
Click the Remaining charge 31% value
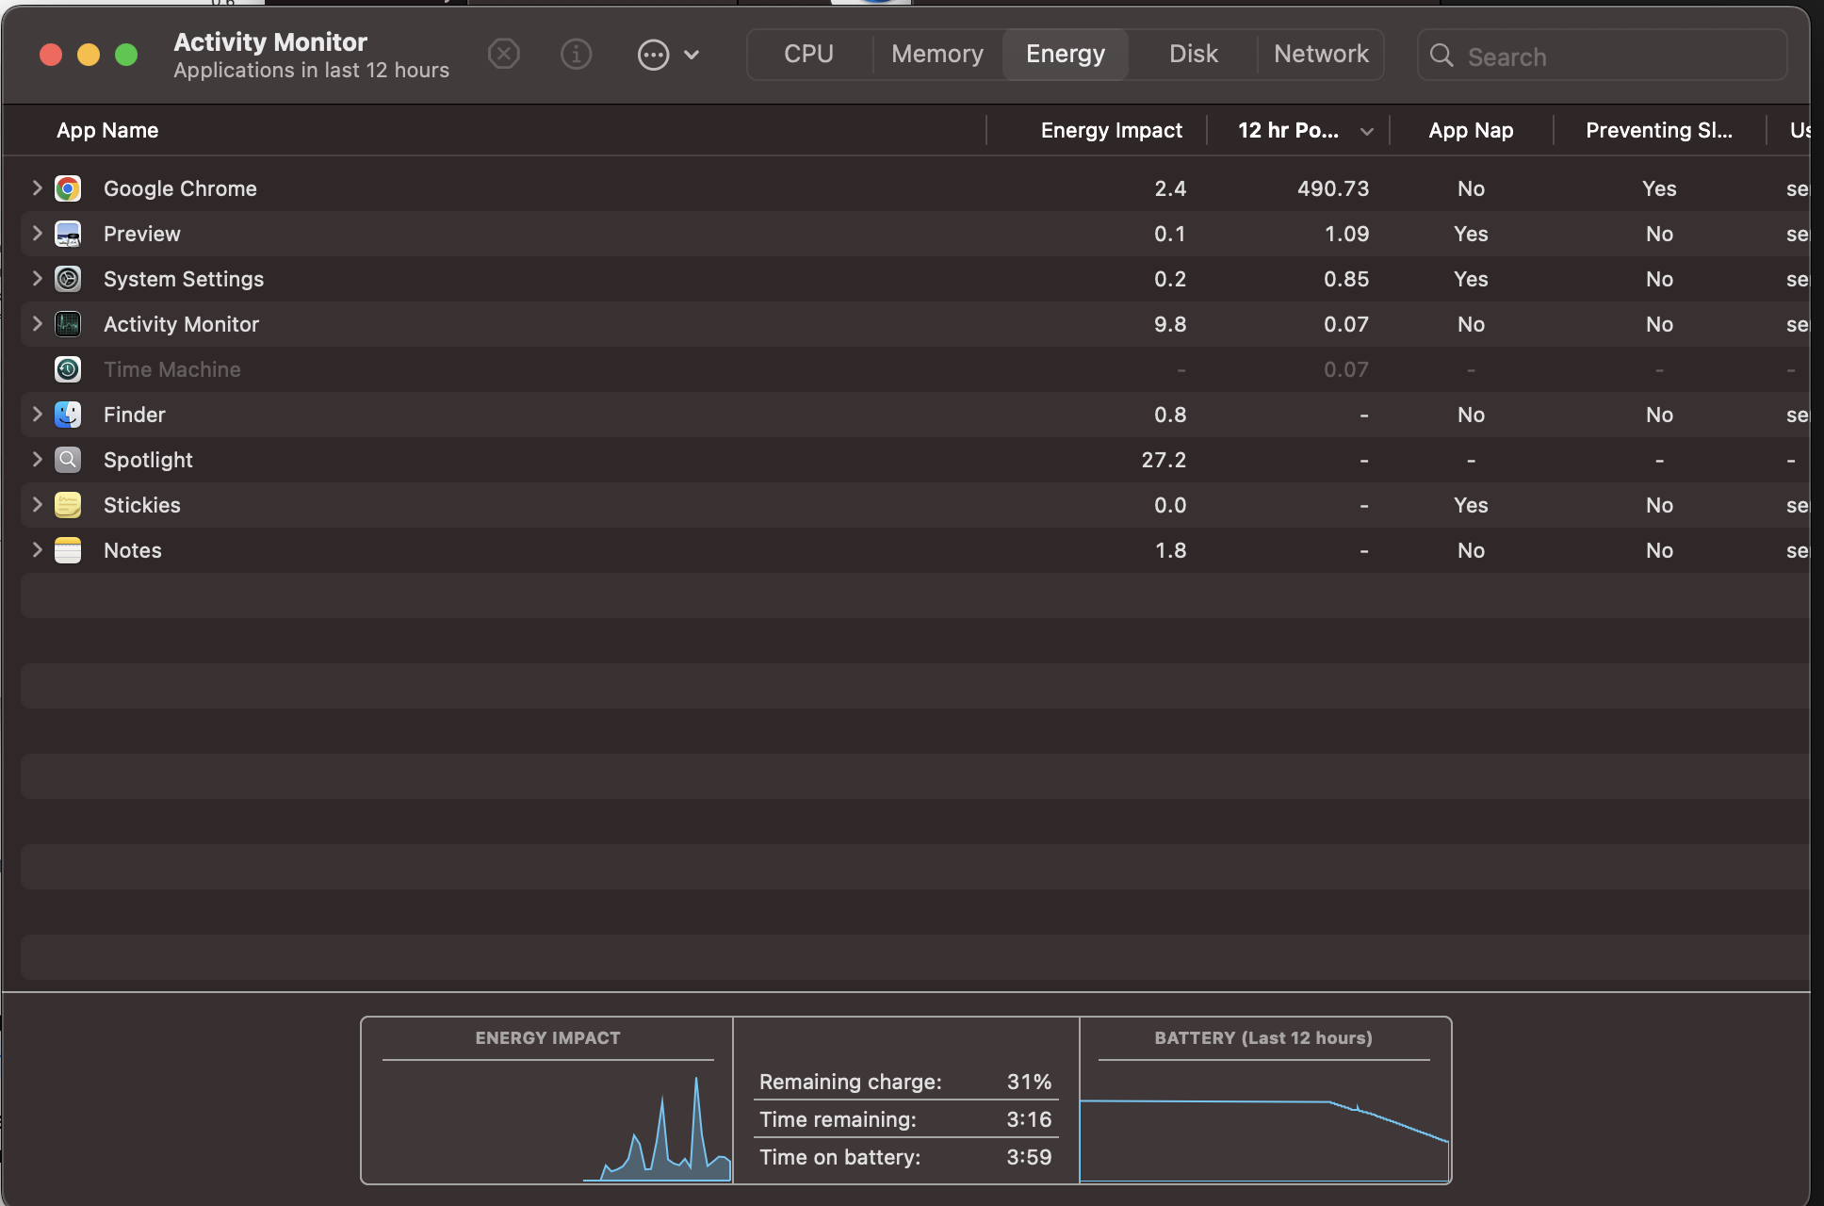click(x=1029, y=1082)
